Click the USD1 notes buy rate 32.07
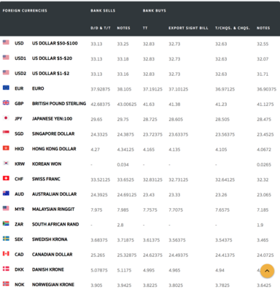280x292 pixels. click(262, 59)
